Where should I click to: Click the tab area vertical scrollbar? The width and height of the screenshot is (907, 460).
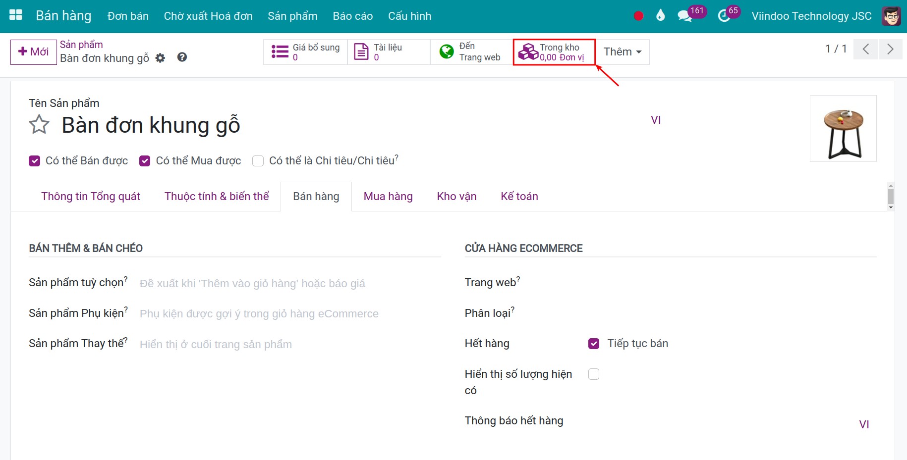point(891,196)
